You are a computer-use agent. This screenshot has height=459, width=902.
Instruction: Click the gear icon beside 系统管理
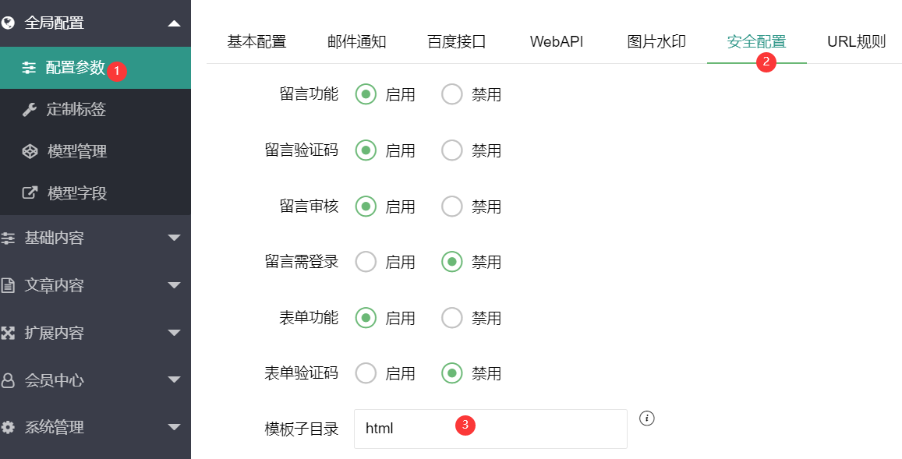pos(8,427)
